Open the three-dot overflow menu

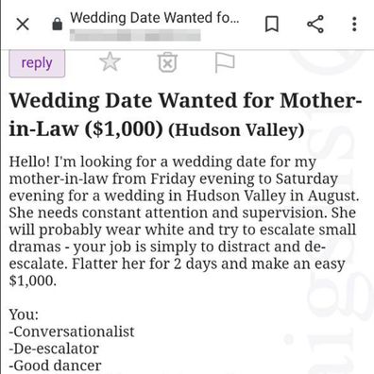point(354,24)
